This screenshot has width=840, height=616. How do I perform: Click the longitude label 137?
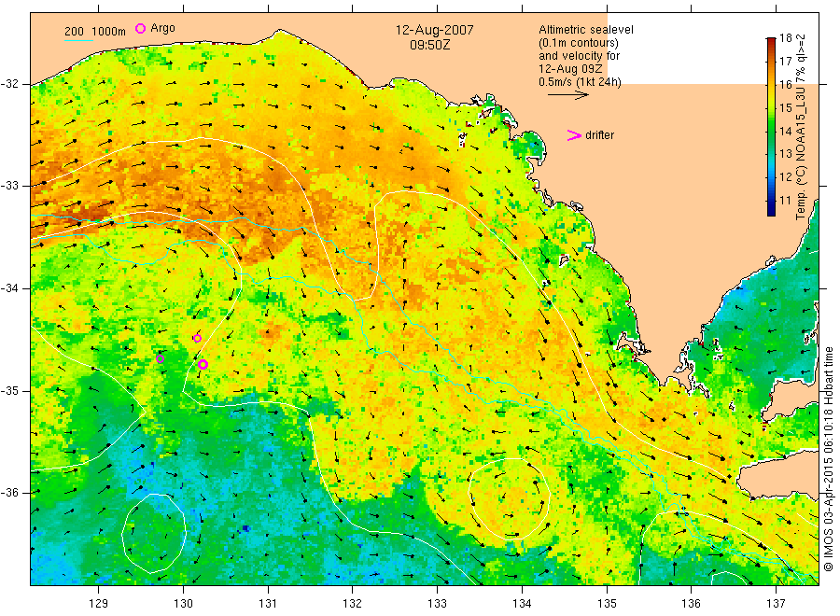(776, 603)
